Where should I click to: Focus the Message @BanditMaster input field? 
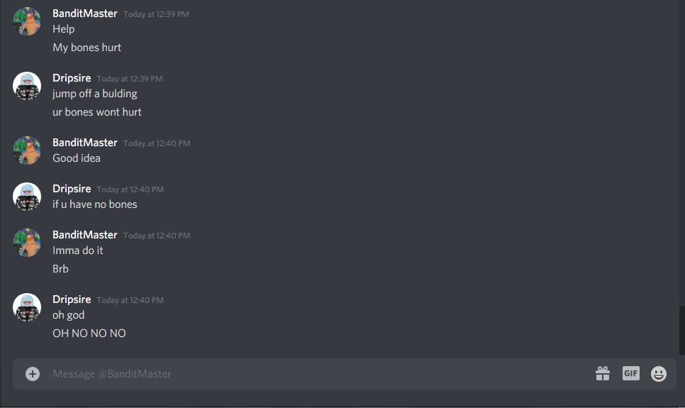point(319,374)
